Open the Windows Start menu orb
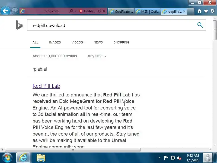The height and width of the screenshot is (163, 217). (x=7, y=158)
